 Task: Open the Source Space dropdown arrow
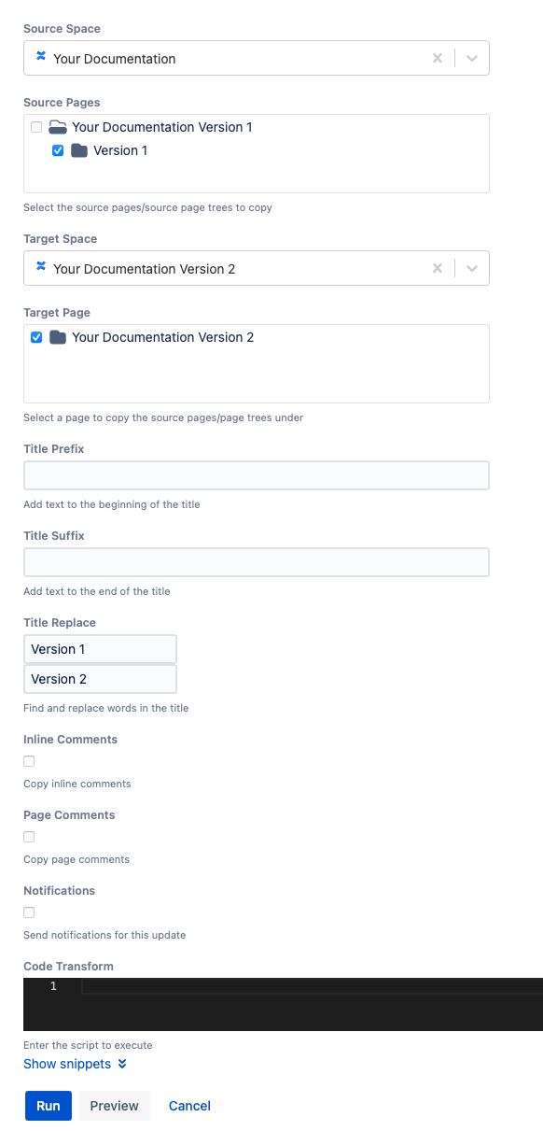click(x=472, y=58)
